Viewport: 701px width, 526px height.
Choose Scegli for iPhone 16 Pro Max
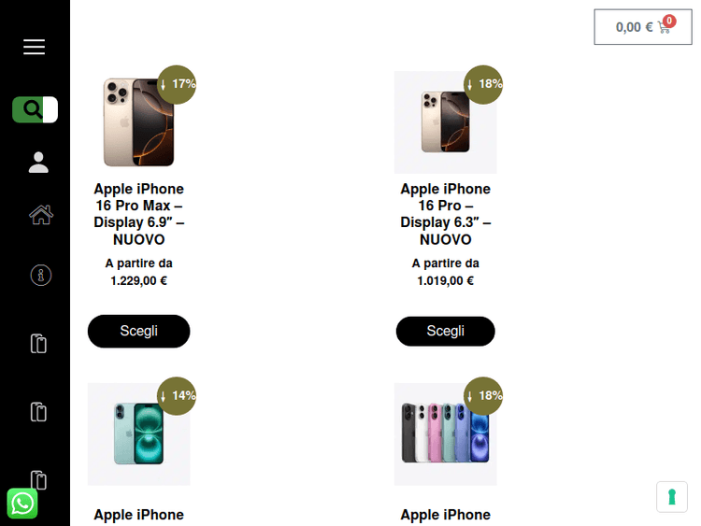tap(138, 331)
